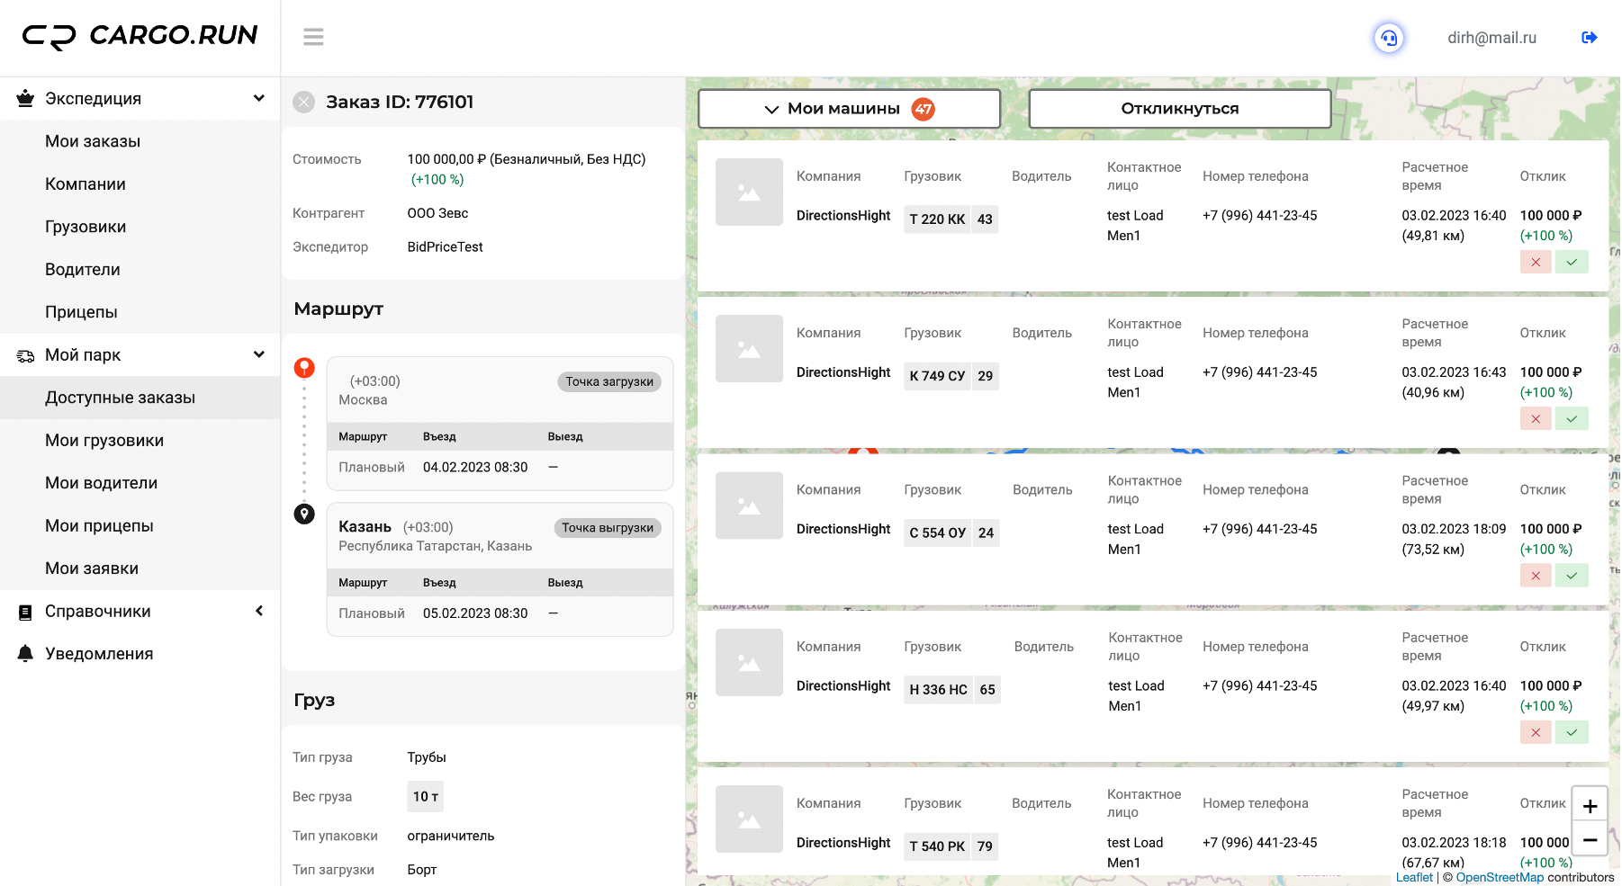Accept response for truck Т 220 КК
Image resolution: width=1622 pixels, height=886 pixels.
pos(1571,262)
